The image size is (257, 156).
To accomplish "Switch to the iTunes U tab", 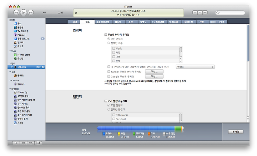I will tap(188, 22).
